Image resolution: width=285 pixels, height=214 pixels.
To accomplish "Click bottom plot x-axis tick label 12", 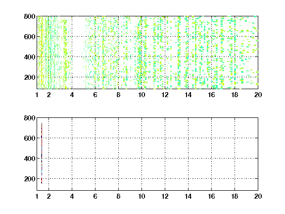I will tap(165, 196).
